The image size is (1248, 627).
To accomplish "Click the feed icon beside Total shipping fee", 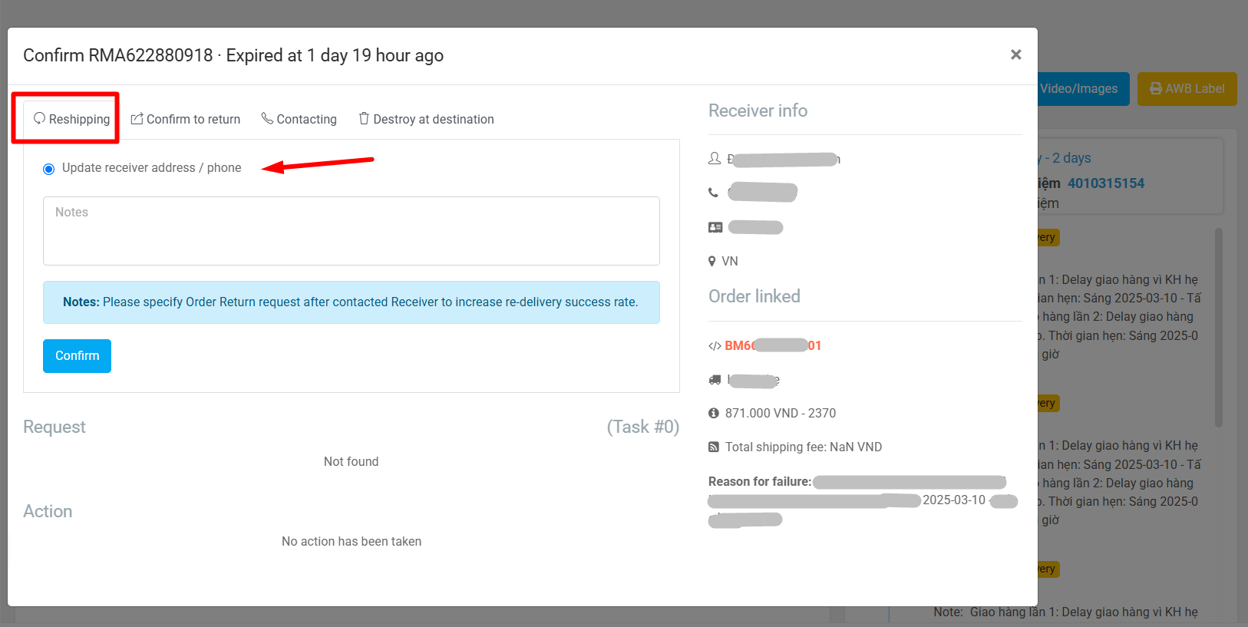I will [x=714, y=447].
